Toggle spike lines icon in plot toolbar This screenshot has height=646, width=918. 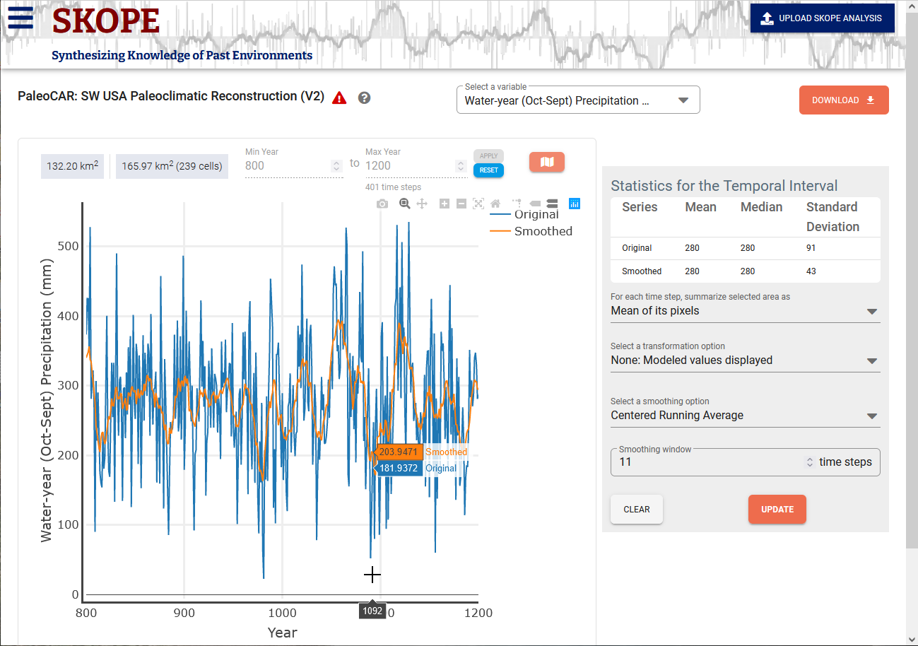[518, 204]
